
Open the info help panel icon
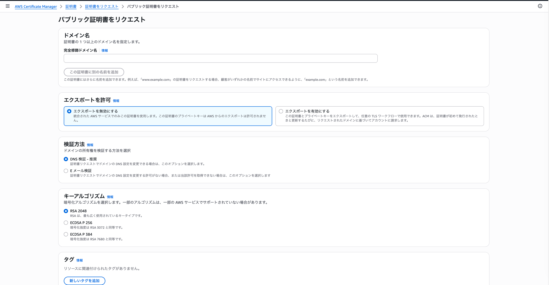(540, 6)
